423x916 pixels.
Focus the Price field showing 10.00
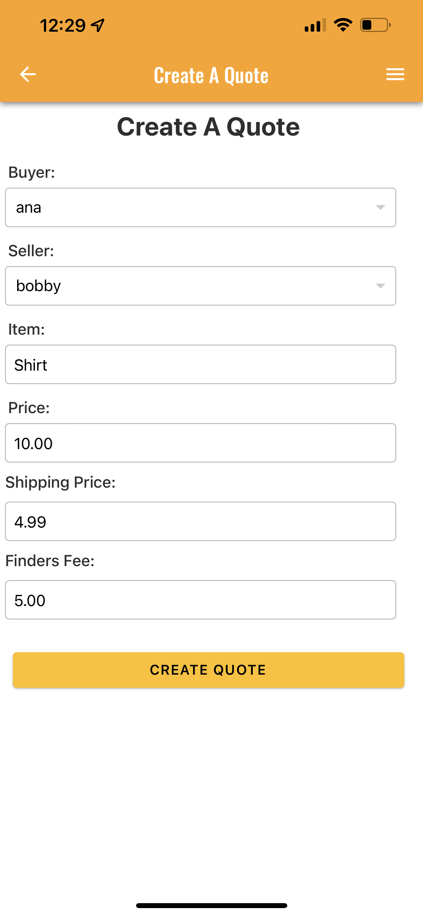point(200,443)
